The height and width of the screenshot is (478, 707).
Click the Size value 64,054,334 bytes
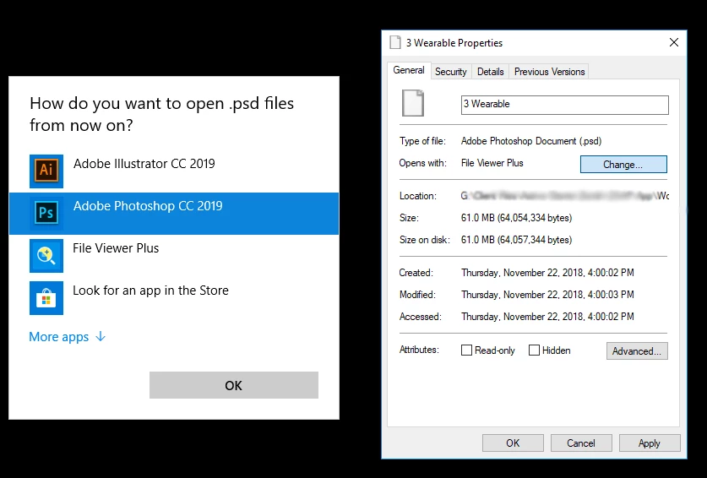click(x=516, y=218)
